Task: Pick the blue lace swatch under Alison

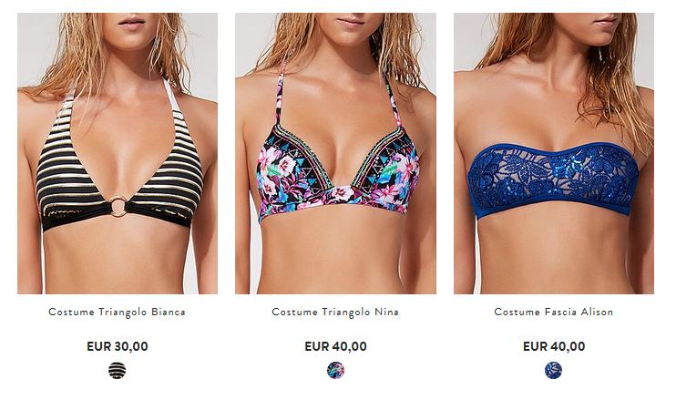Action: pyautogui.click(x=553, y=370)
